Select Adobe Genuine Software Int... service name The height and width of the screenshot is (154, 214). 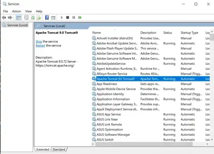point(117,54)
